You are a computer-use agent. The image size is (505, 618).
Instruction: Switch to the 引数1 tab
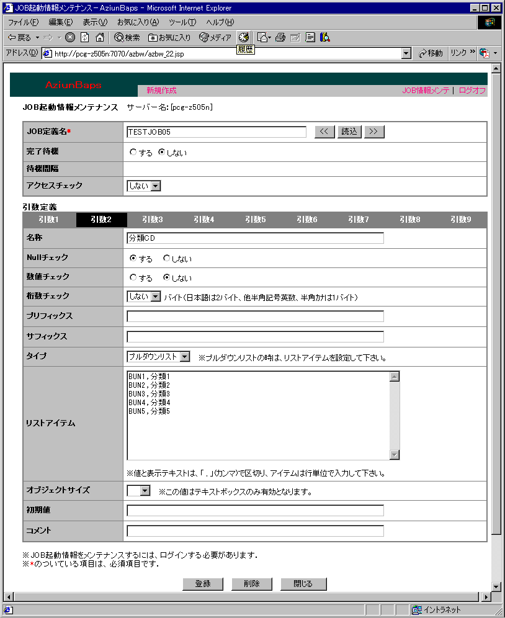pos(48,220)
